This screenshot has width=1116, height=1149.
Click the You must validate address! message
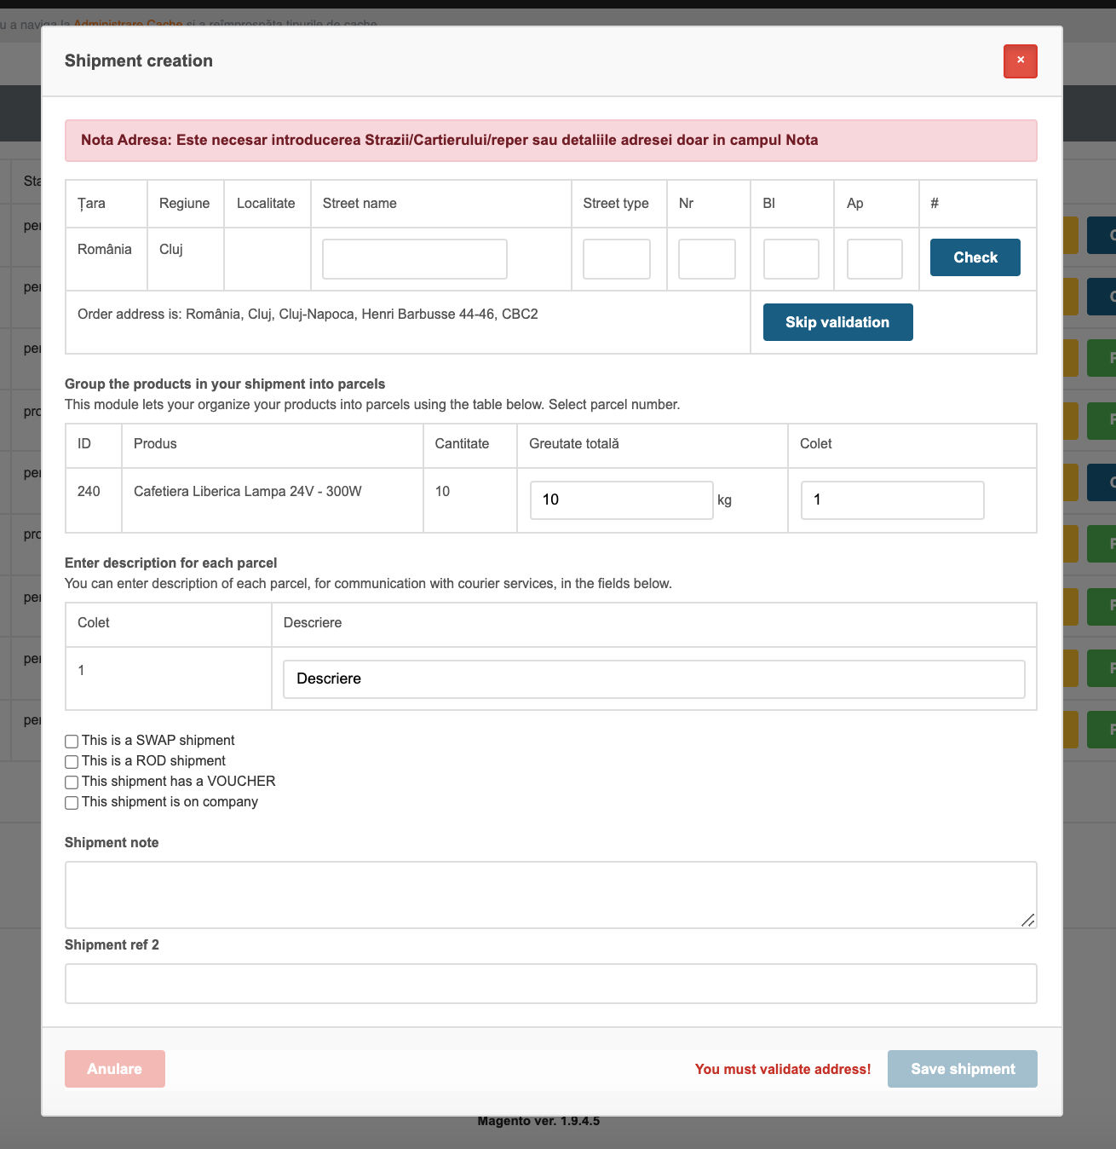783,1070
